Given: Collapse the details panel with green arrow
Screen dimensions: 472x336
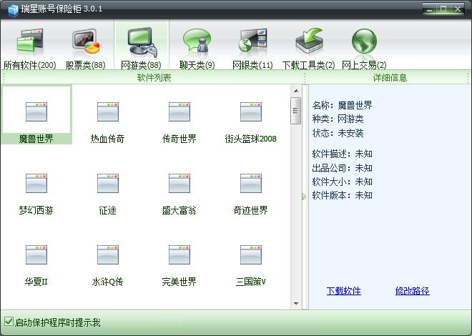Looking at the screenshot, I should pos(304,197).
